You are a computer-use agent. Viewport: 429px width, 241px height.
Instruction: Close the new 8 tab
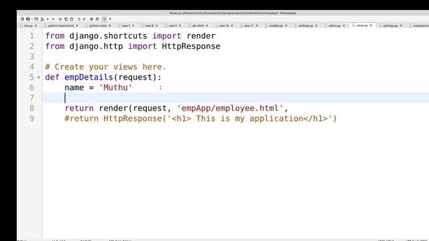point(156,25)
